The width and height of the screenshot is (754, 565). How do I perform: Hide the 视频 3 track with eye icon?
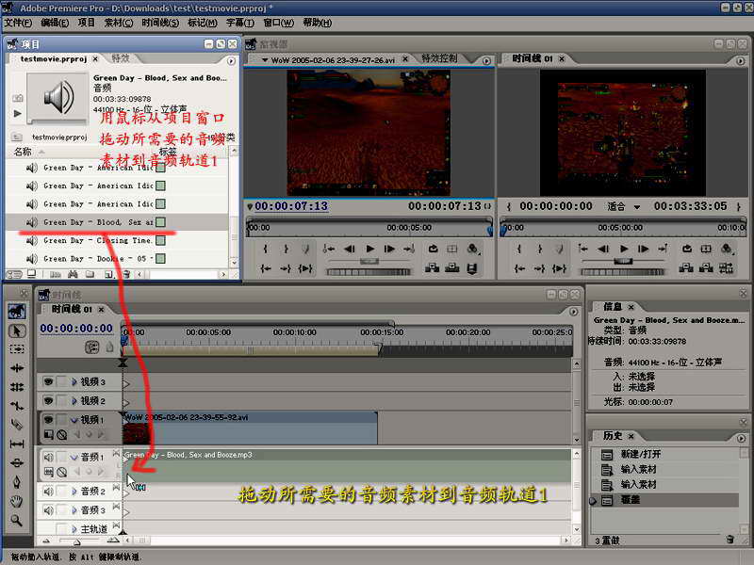[x=48, y=381]
